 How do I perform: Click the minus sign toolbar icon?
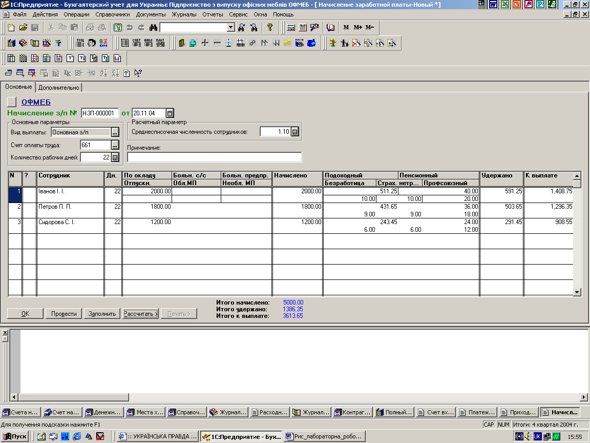tap(217, 43)
